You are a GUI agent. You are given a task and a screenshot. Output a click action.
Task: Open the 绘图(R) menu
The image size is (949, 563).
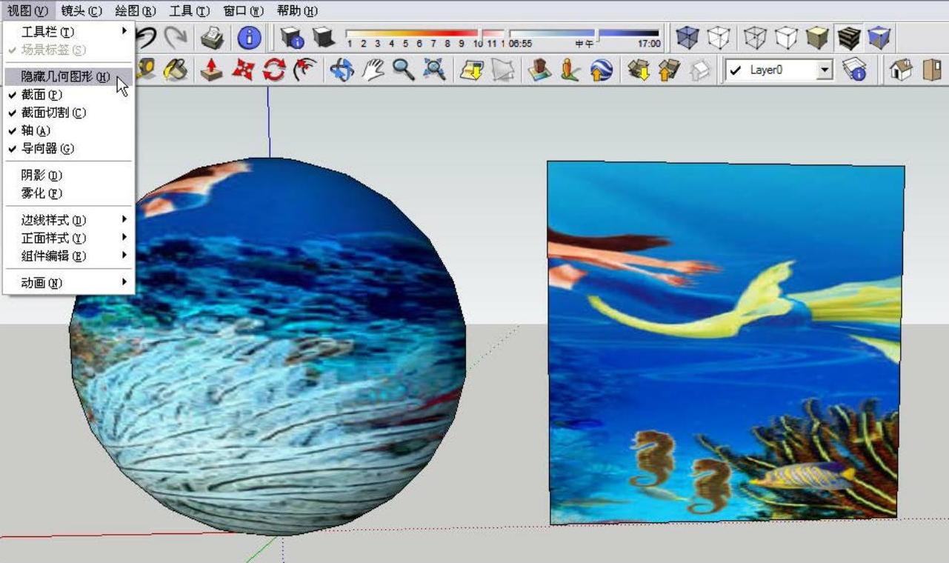[x=136, y=10]
